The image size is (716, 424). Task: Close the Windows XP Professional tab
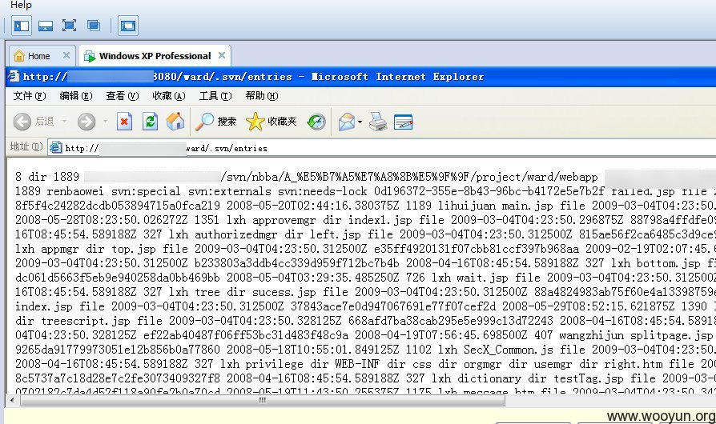[222, 55]
